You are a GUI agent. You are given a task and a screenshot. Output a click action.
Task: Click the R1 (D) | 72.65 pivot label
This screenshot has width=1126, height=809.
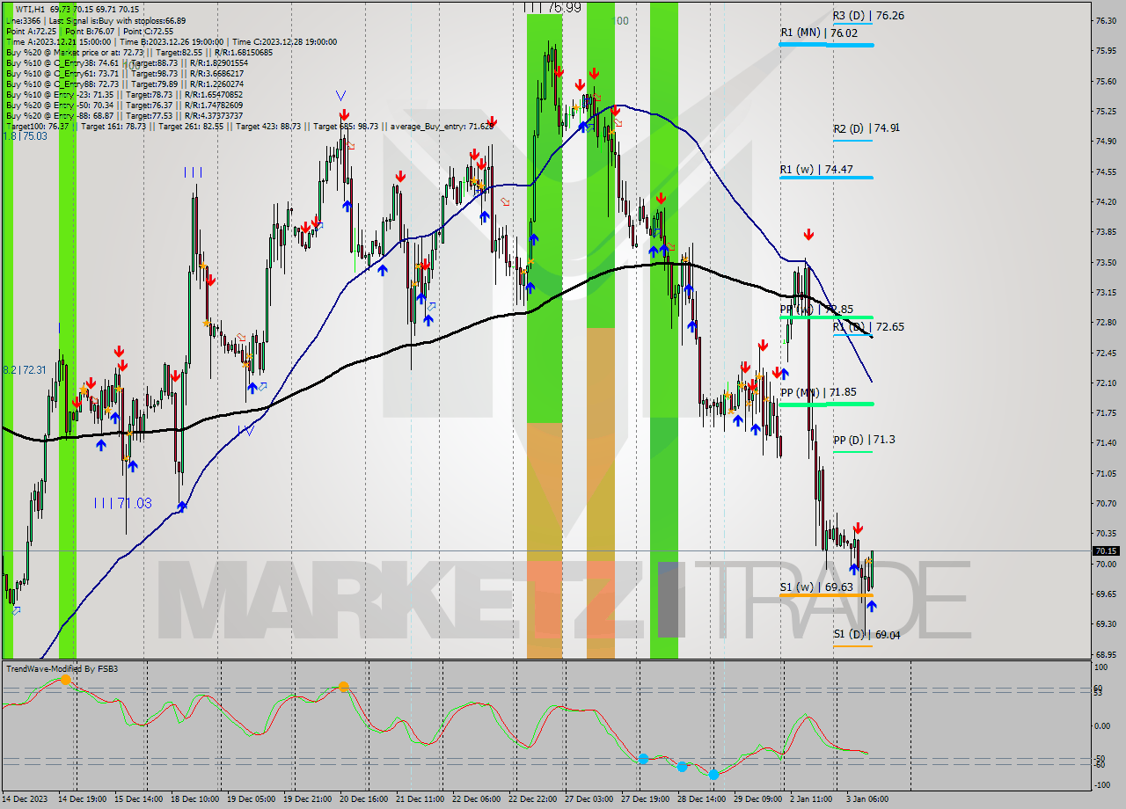point(868,326)
